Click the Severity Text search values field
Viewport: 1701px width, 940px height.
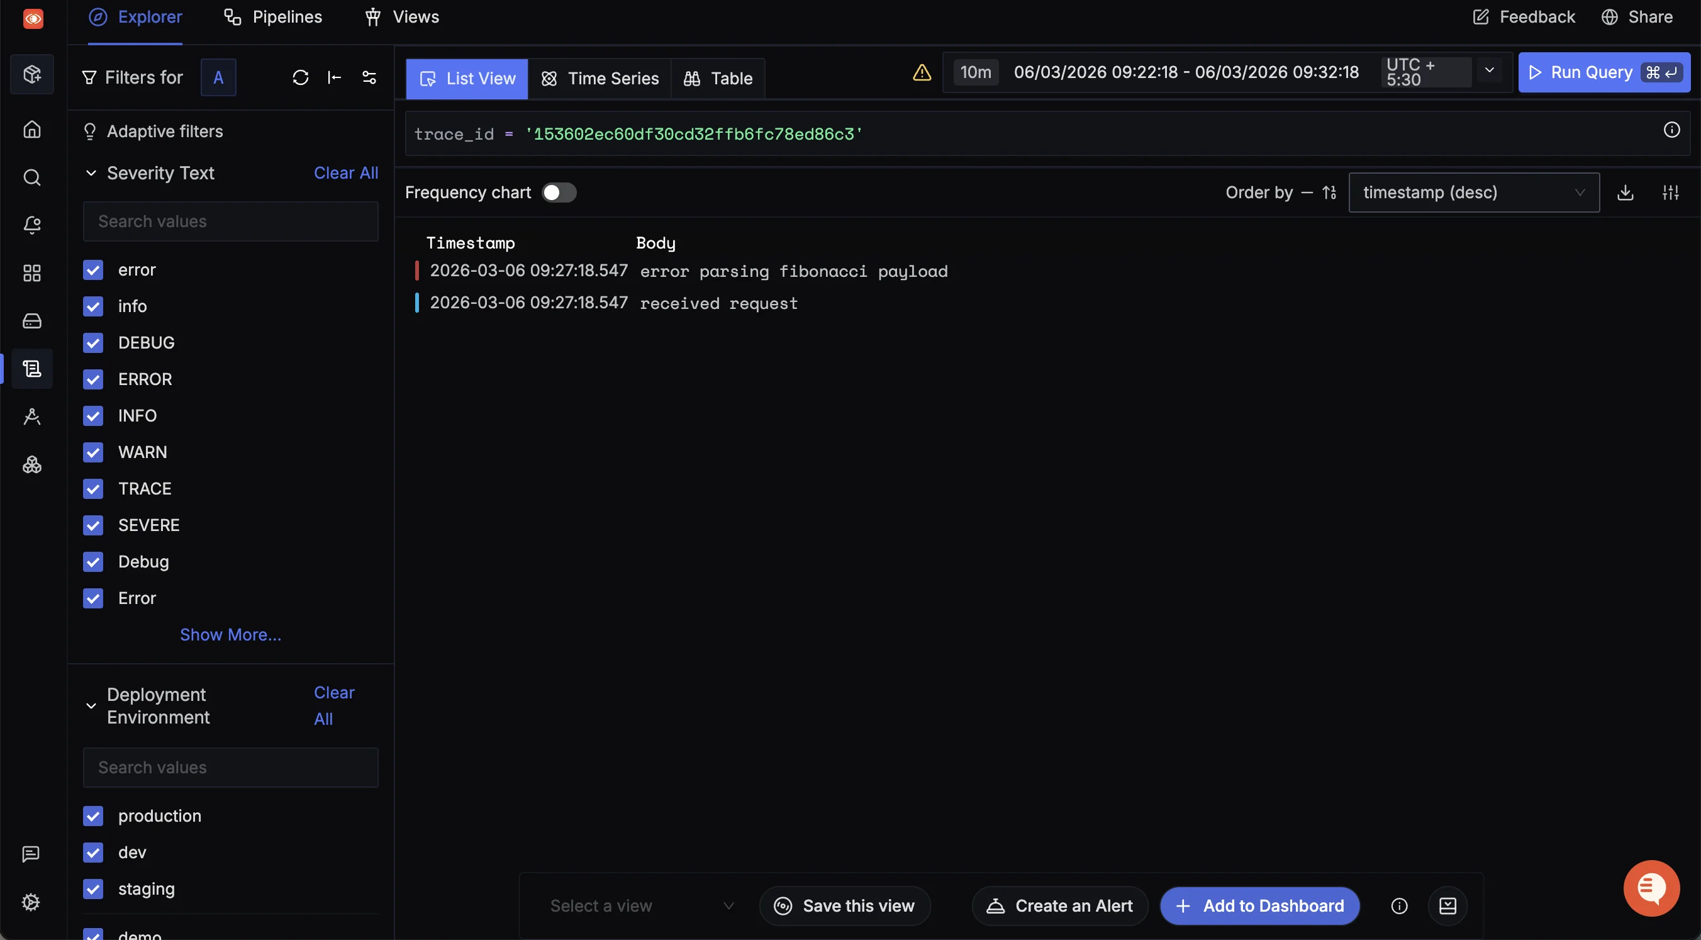tap(230, 221)
